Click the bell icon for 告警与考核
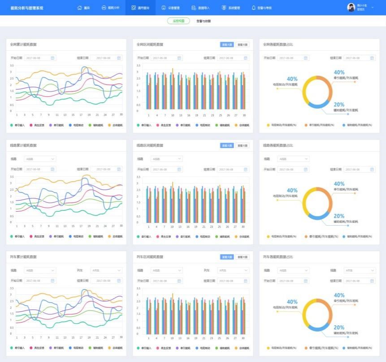Viewport: 386px width, 362px height. (x=254, y=8)
